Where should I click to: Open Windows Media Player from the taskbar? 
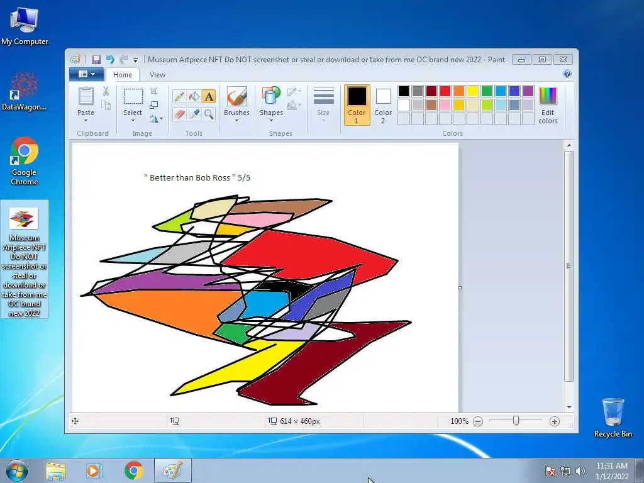[94, 470]
